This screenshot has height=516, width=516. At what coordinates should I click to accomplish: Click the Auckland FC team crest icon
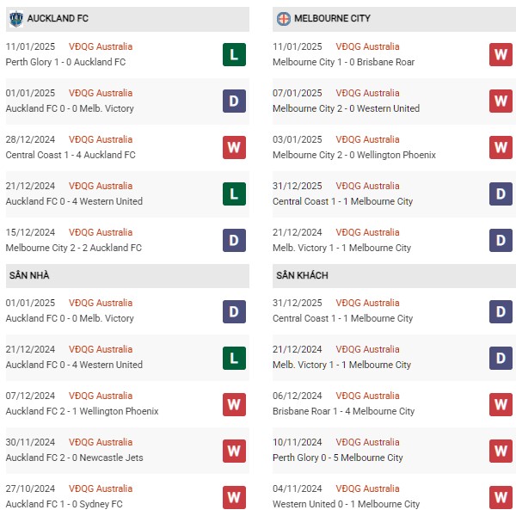[x=16, y=19]
